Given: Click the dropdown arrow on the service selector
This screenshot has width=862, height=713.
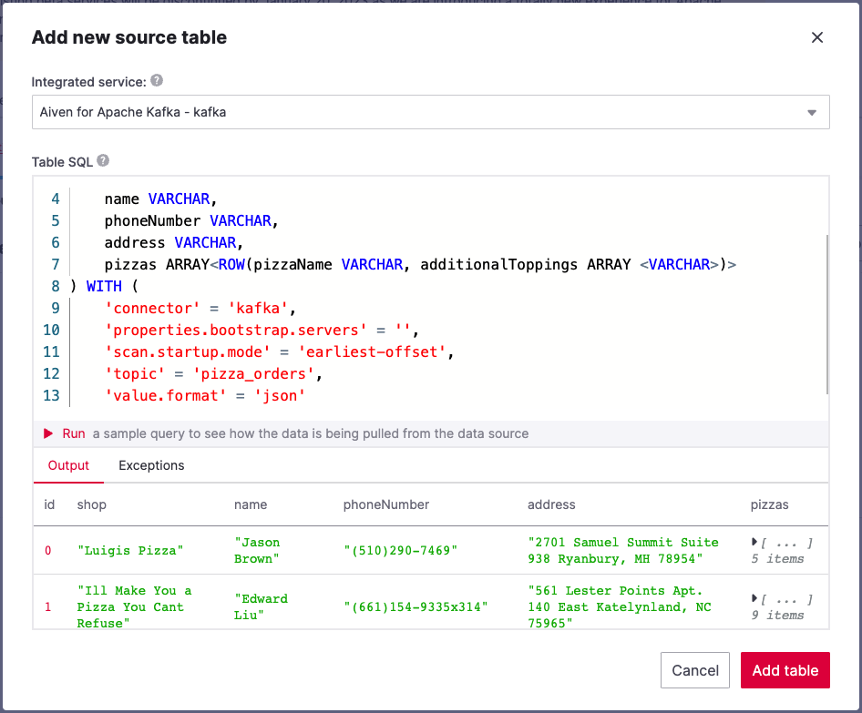Looking at the screenshot, I should coord(814,111).
